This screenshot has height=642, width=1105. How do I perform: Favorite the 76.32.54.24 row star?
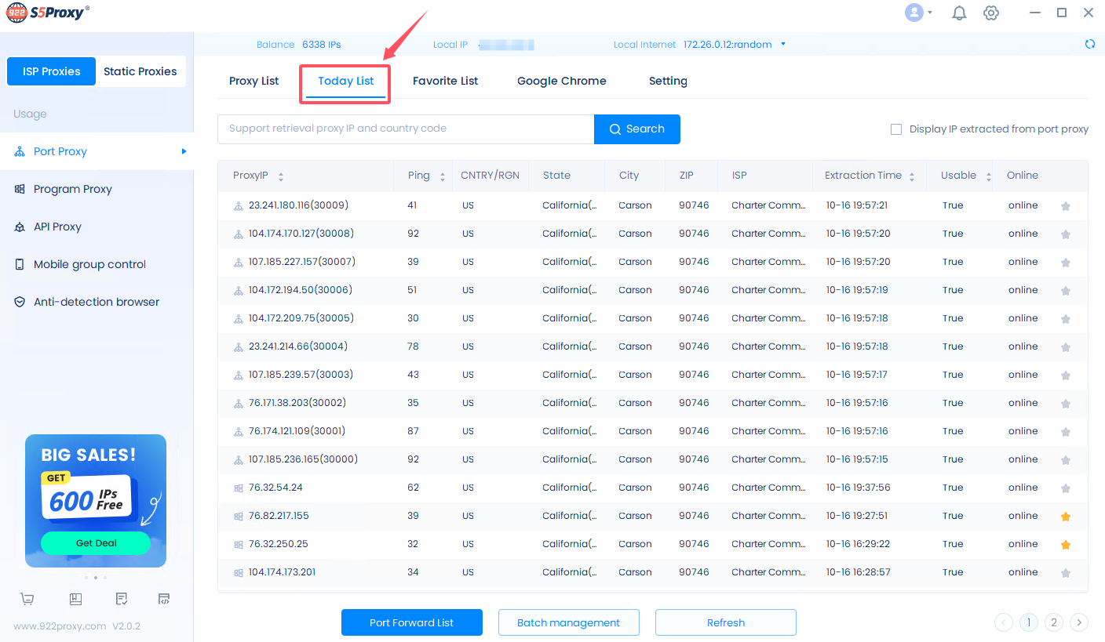[1065, 488]
